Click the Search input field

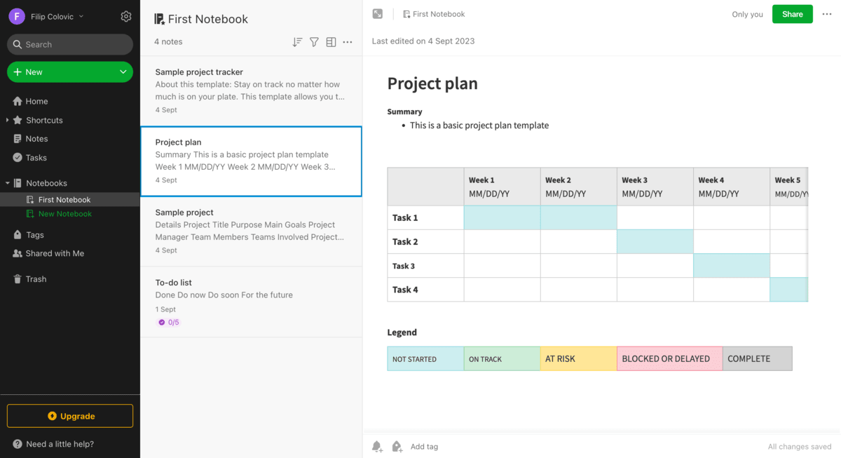[70, 44]
